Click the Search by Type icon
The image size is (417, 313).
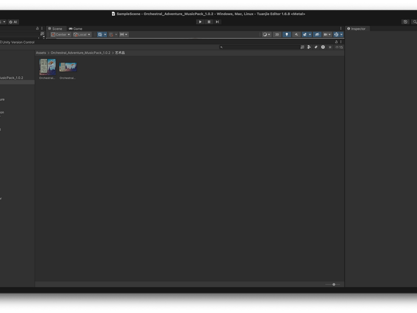point(309,47)
